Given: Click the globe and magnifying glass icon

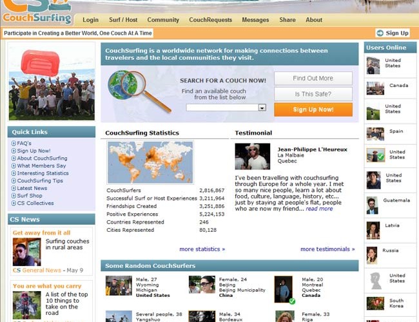Looking at the screenshot, I should [x=139, y=91].
